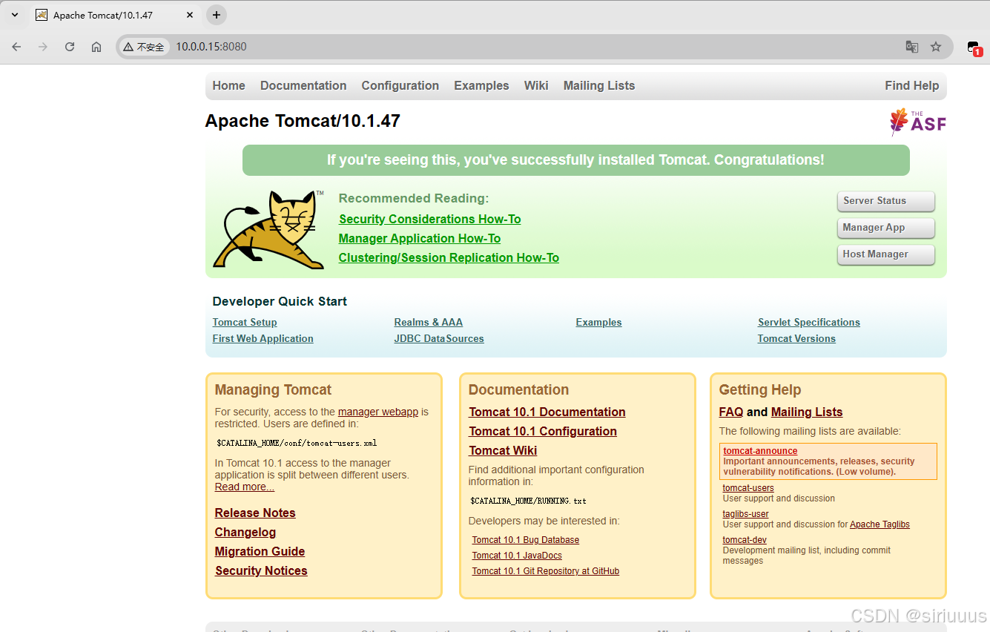Open the Migration Guide link
This screenshot has width=990, height=632.
click(260, 551)
